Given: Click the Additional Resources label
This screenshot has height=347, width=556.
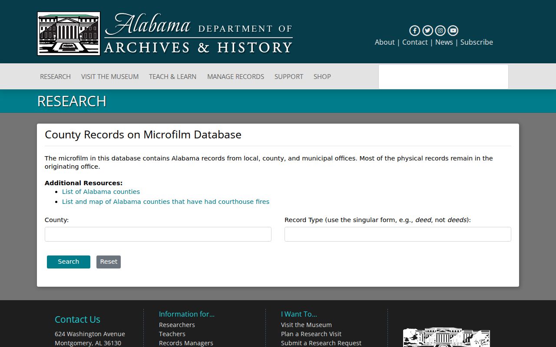Looking at the screenshot, I should [x=83, y=183].
